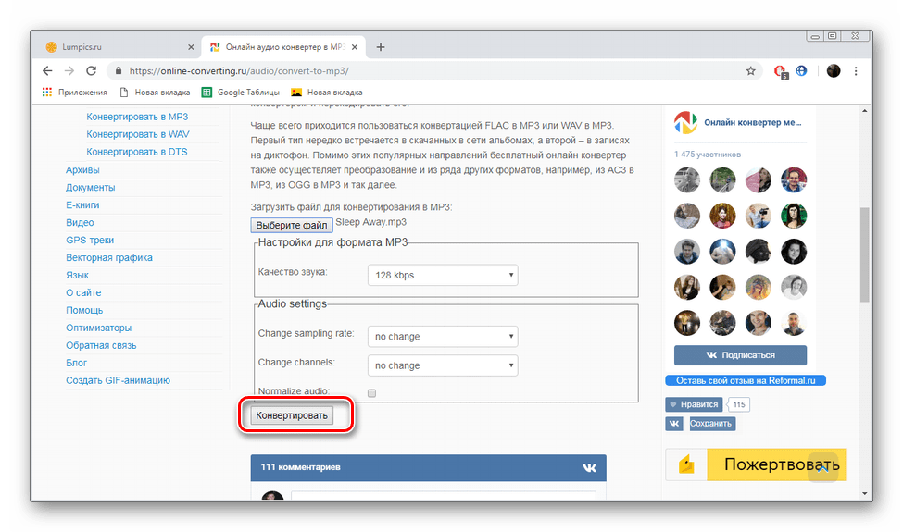Screen dimensions: 903x532
Task: Open Видео sidebar link
Action: (80, 223)
